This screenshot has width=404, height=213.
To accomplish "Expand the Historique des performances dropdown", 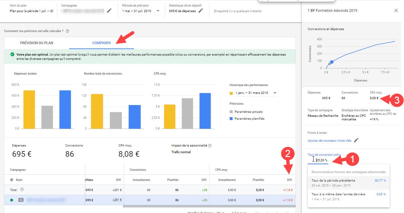I will [275, 92].
